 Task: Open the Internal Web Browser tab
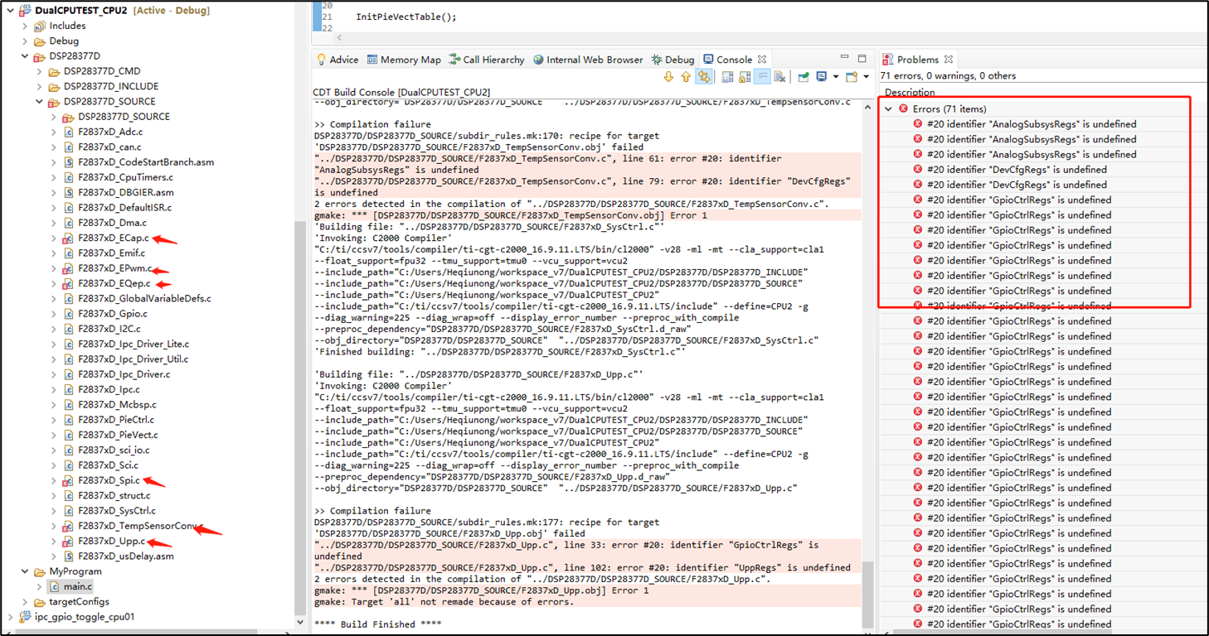(x=588, y=60)
